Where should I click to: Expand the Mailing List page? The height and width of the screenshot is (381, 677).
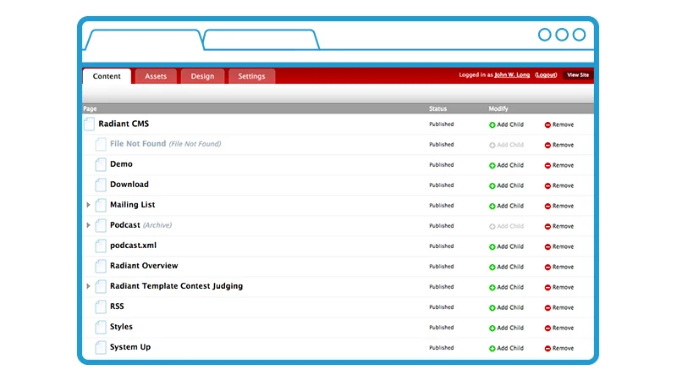[89, 205]
